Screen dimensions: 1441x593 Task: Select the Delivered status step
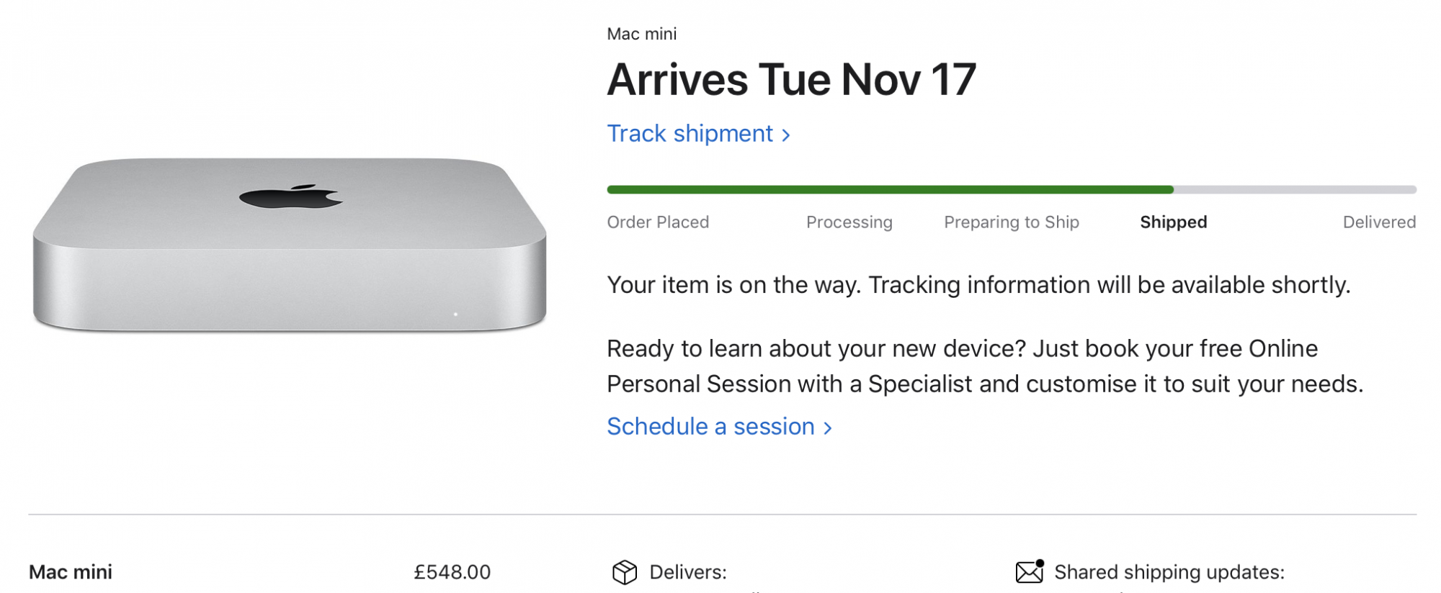(x=1379, y=222)
